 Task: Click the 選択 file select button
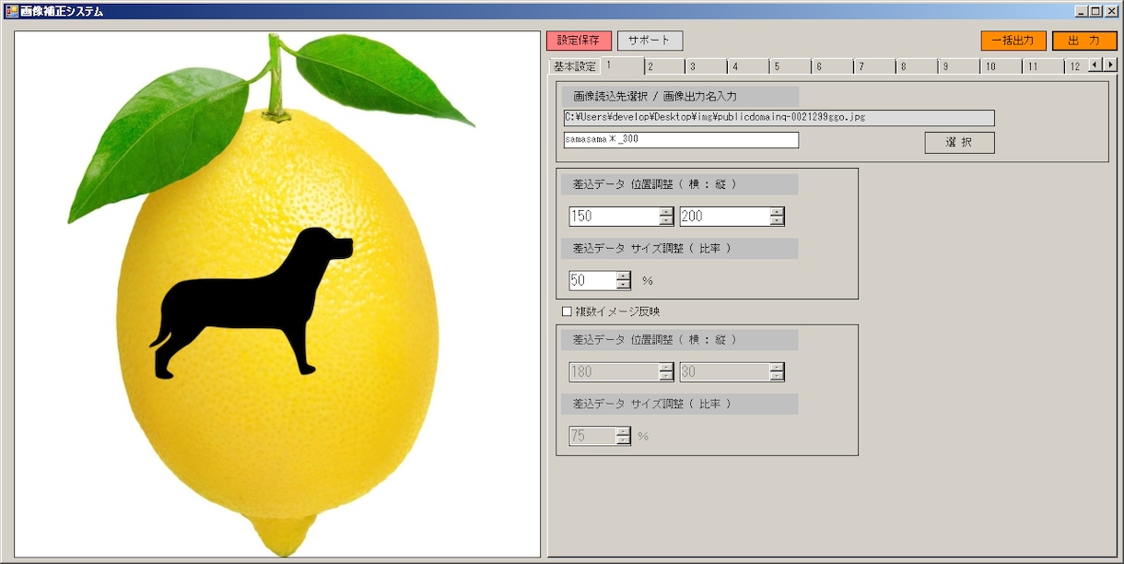coord(959,143)
